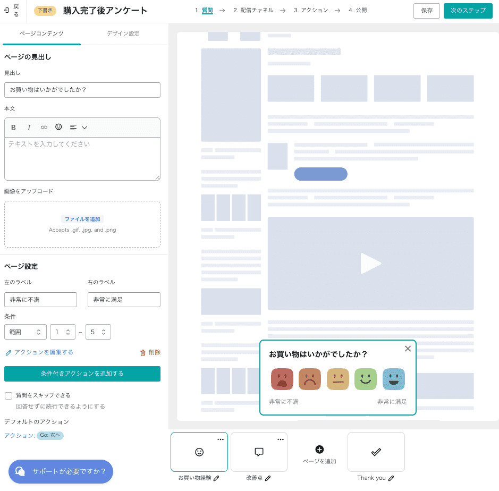Toggle bold formatting in the text toolbar

point(13,128)
